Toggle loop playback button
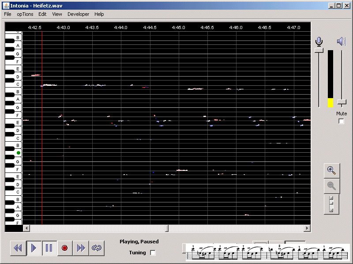This screenshot has width=353, height=264. 97,248
